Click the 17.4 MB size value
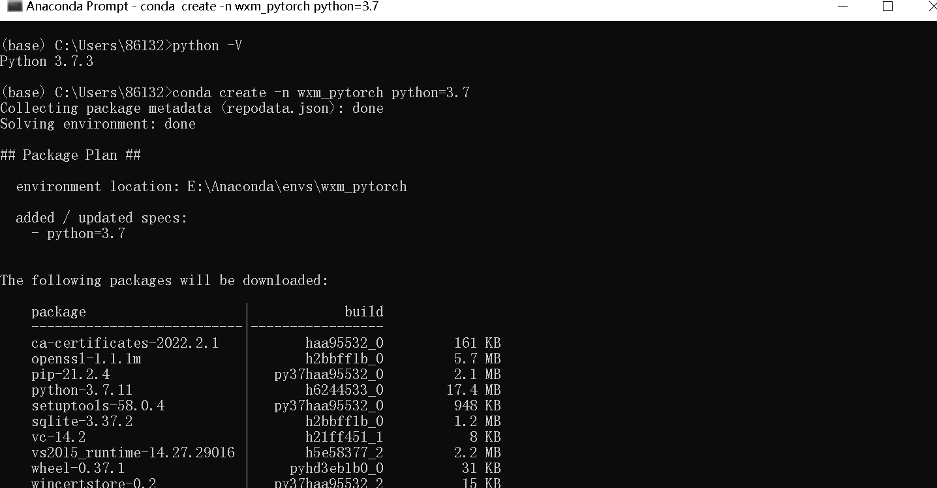The image size is (937, 488). point(474,390)
